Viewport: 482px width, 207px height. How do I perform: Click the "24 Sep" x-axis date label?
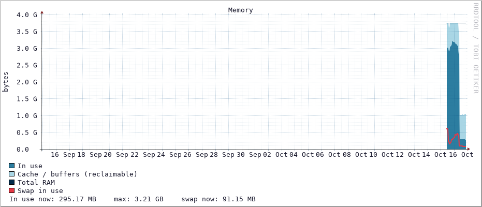point(169,155)
